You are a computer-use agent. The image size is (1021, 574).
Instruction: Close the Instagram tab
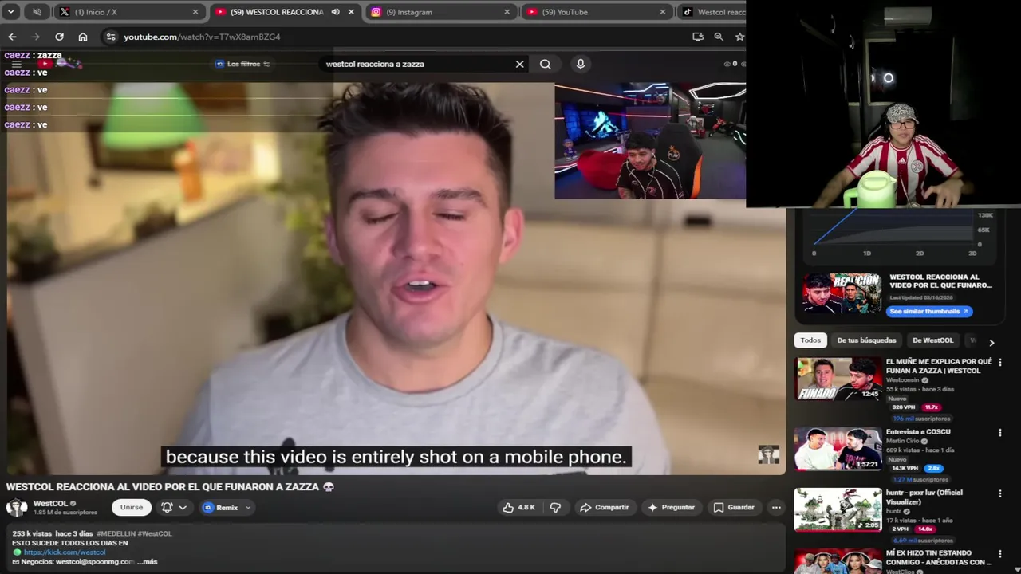click(507, 12)
